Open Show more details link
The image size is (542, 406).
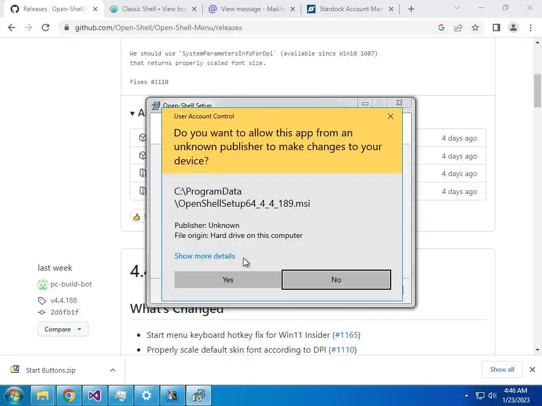click(x=205, y=256)
